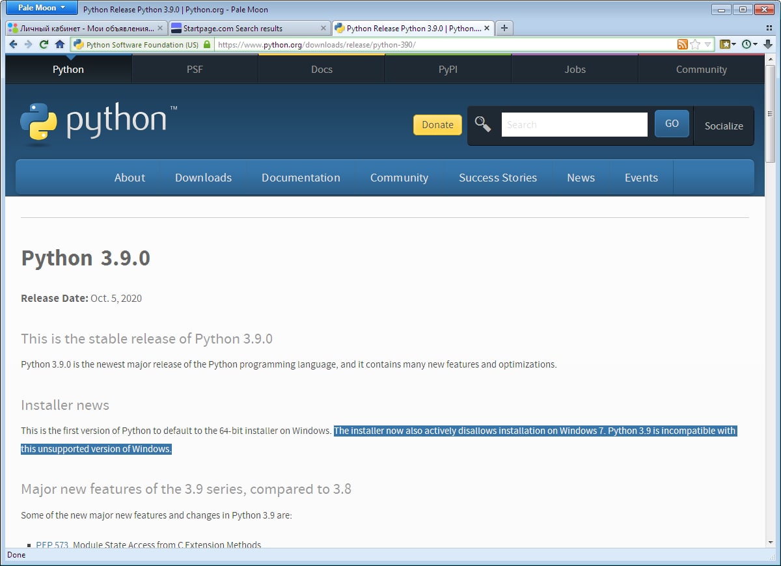The width and height of the screenshot is (781, 566).
Task: Select the Python Release Python 3.9.0 tab
Action: pos(413,28)
